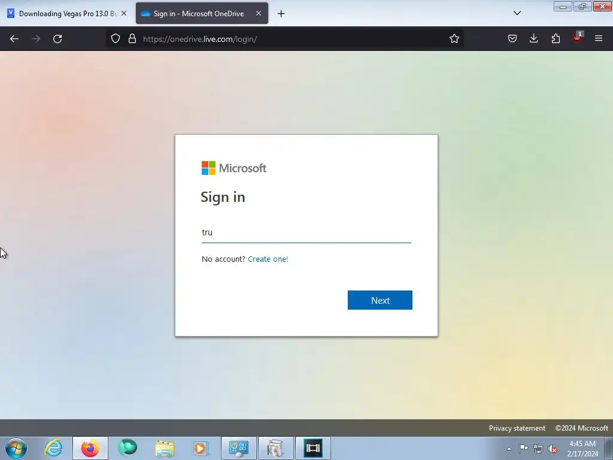The image size is (613, 460).
Task: Open the clock showing 4:45 AM
Action: pos(582,449)
